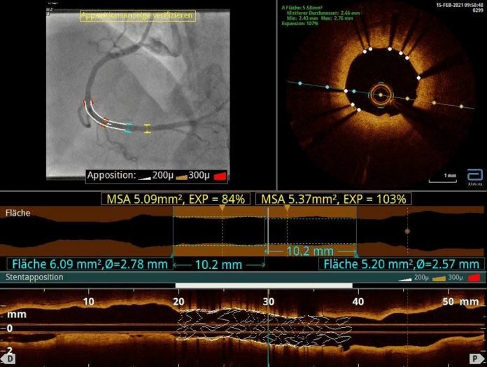
Task: Select the yellow marker on the angiogram vessel
Action: click(147, 129)
